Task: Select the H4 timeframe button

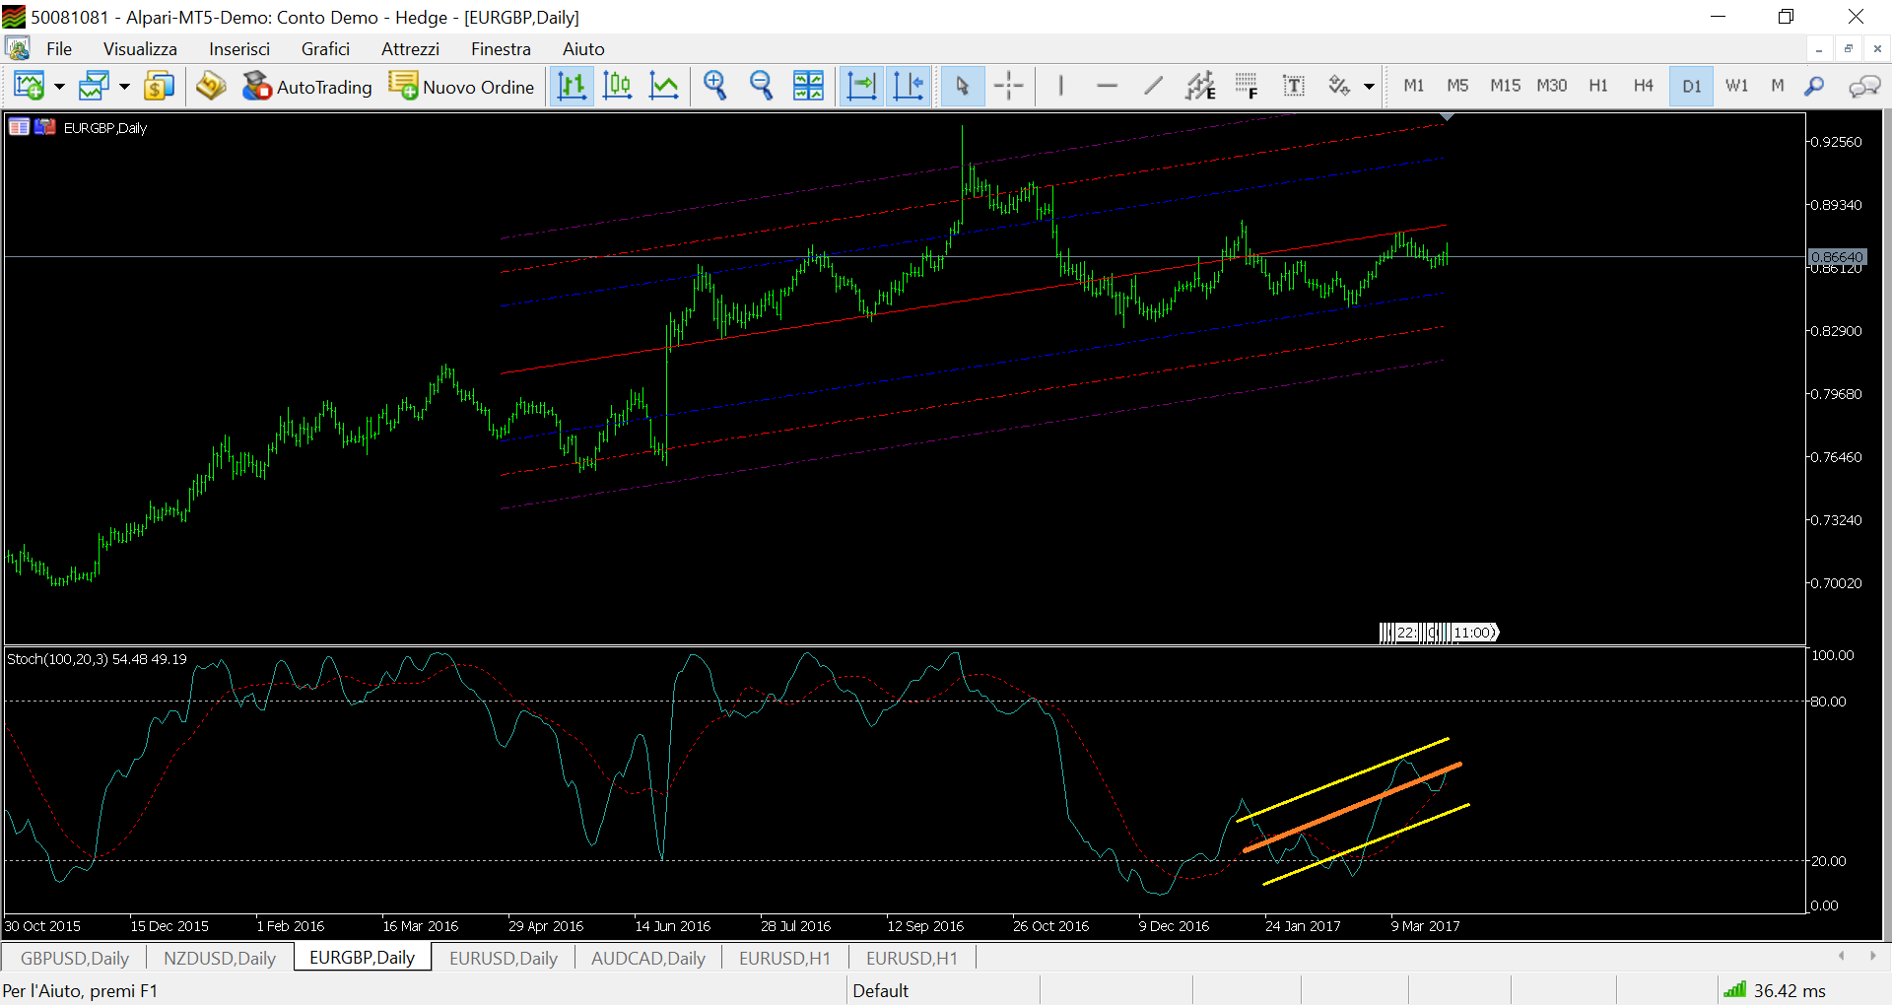Action: tap(1643, 86)
